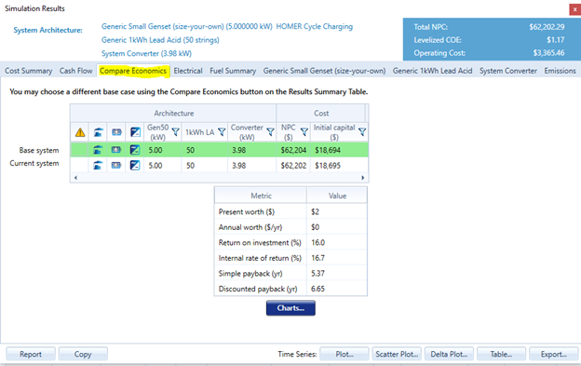
Task: Click the converter icon in the table header
Action: coord(135,132)
